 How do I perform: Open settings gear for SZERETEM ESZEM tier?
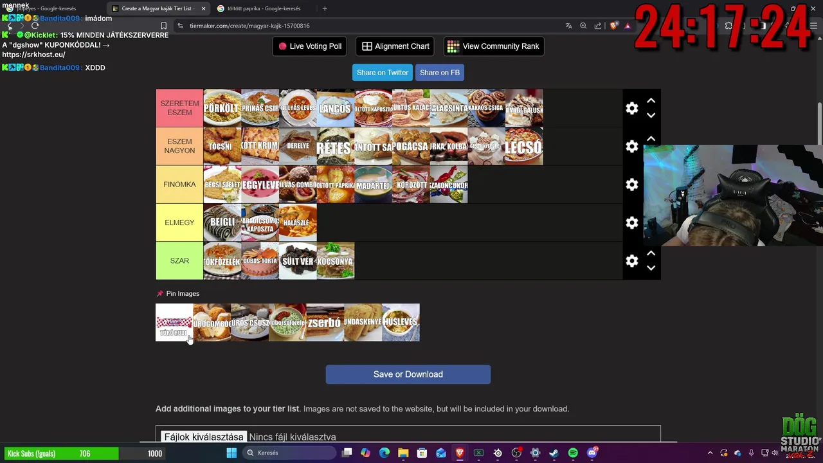click(x=632, y=108)
